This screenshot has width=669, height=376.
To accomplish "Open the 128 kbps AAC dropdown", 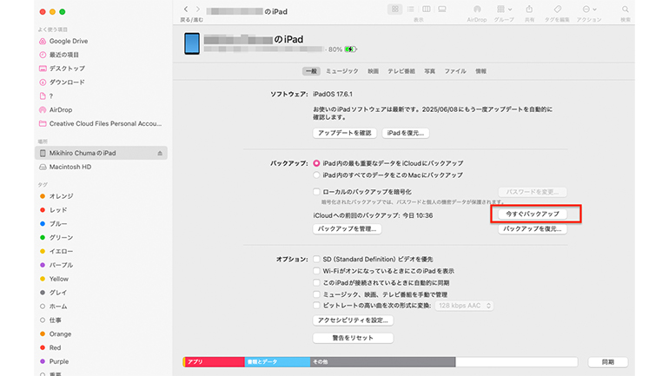I will pyautogui.click(x=464, y=306).
